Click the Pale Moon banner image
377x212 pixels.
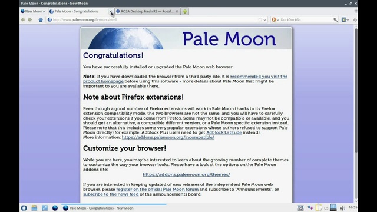point(186,38)
